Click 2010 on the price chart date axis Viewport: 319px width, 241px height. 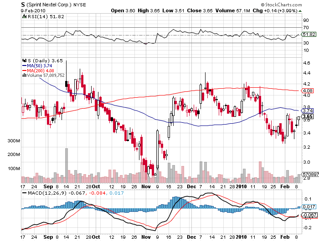coord(241,186)
